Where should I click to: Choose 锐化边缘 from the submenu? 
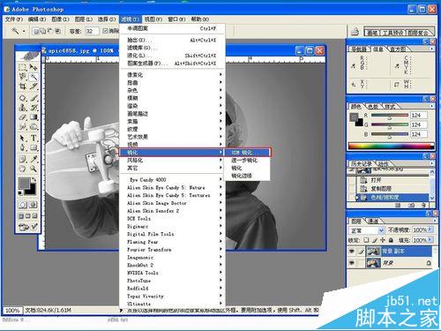point(247,176)
